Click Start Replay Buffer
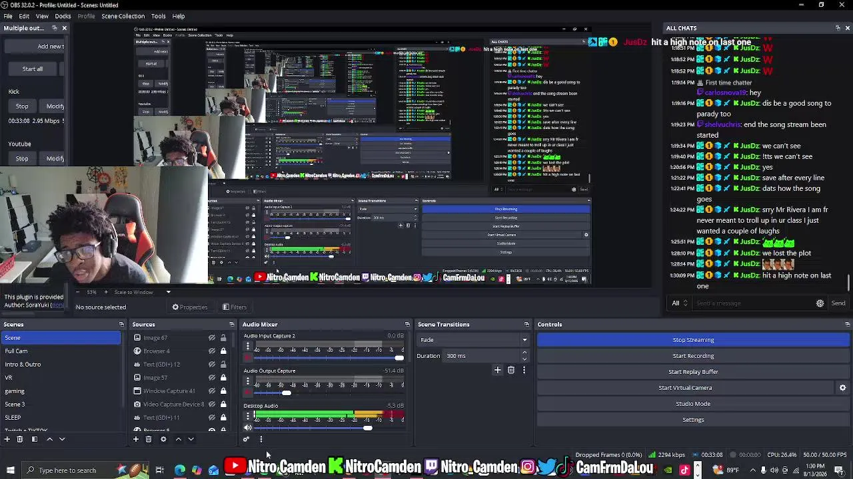This screenshot has height=479, width=853. point(693,372)
